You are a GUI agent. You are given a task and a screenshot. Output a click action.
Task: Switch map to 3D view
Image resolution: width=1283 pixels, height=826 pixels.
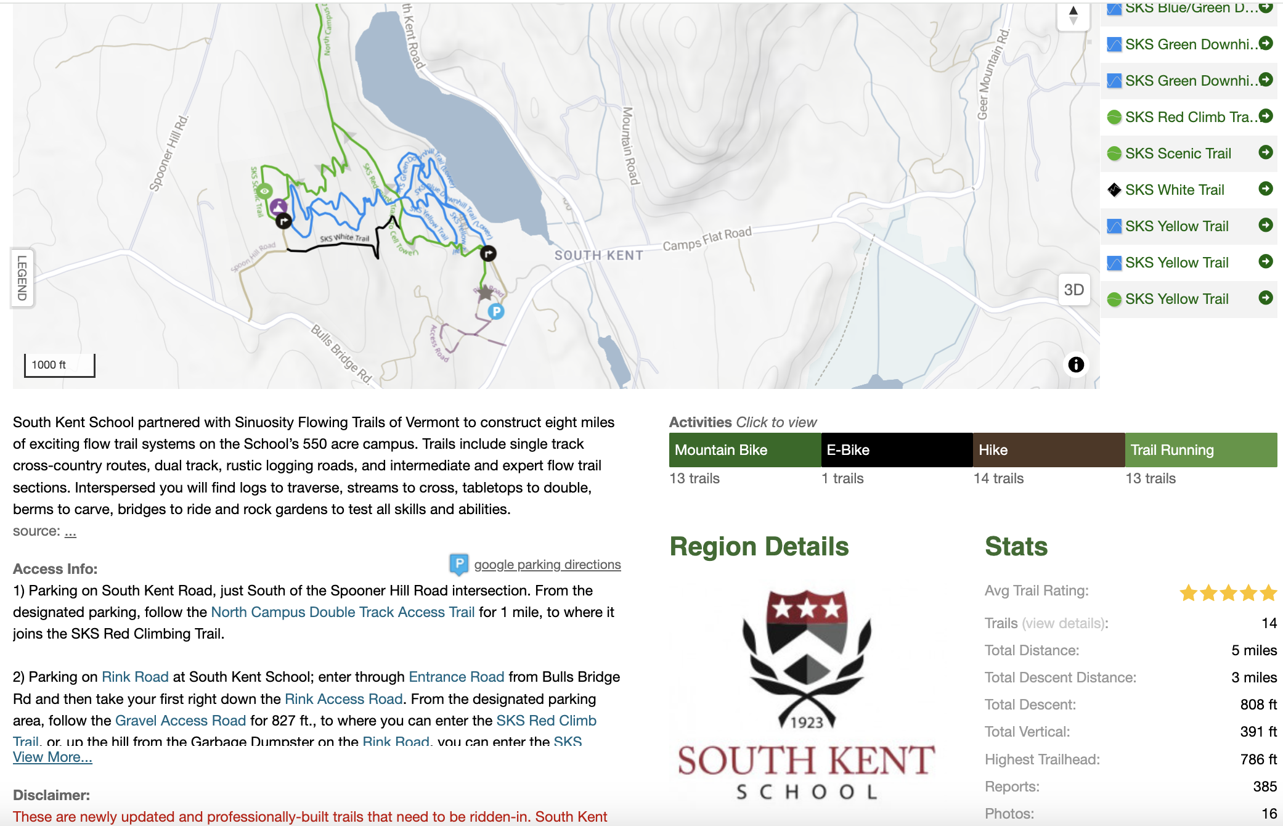click(x=1073, y=290)
